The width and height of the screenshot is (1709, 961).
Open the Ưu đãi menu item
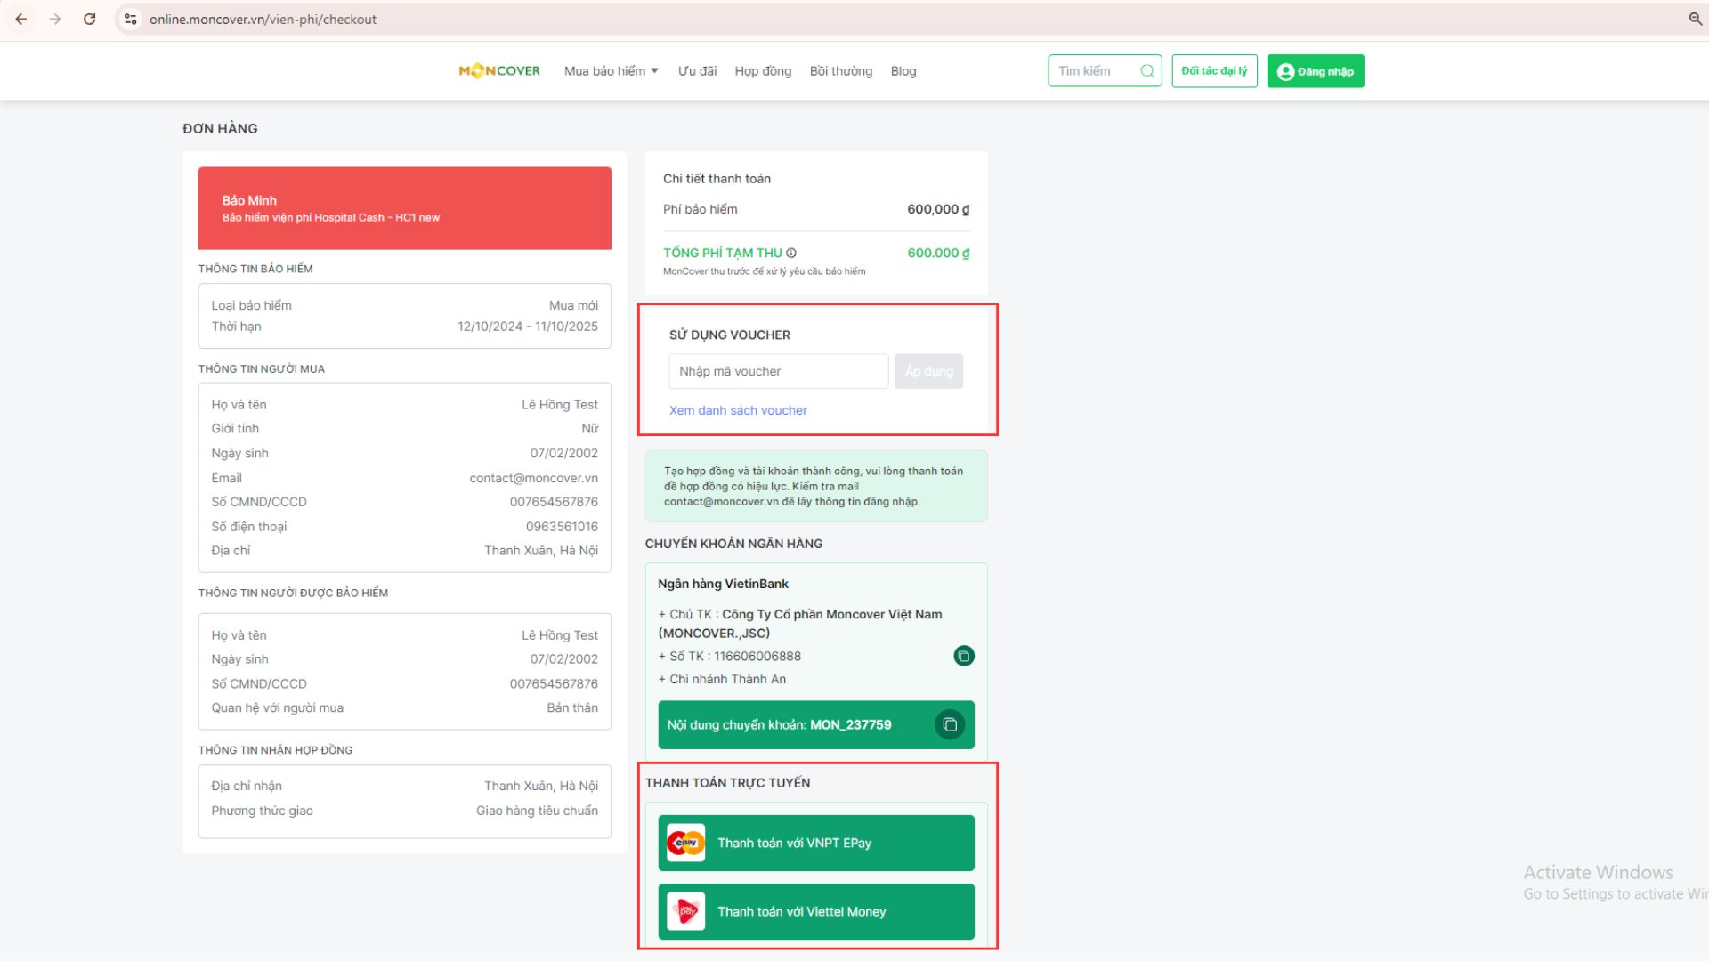click(x=697, y=71)
